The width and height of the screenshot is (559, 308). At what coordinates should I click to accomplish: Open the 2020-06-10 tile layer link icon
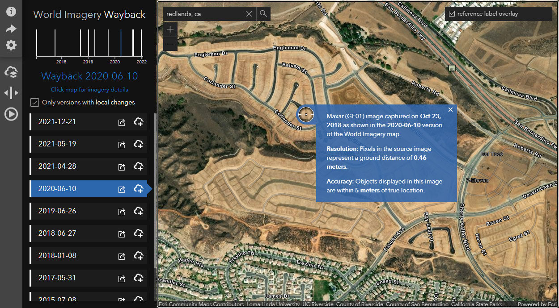[122, 189]
